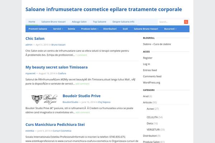Open the WordPress.org link
Image resolution: width=215 pixels, height=143 pixels.
click(x=152, y=83)
